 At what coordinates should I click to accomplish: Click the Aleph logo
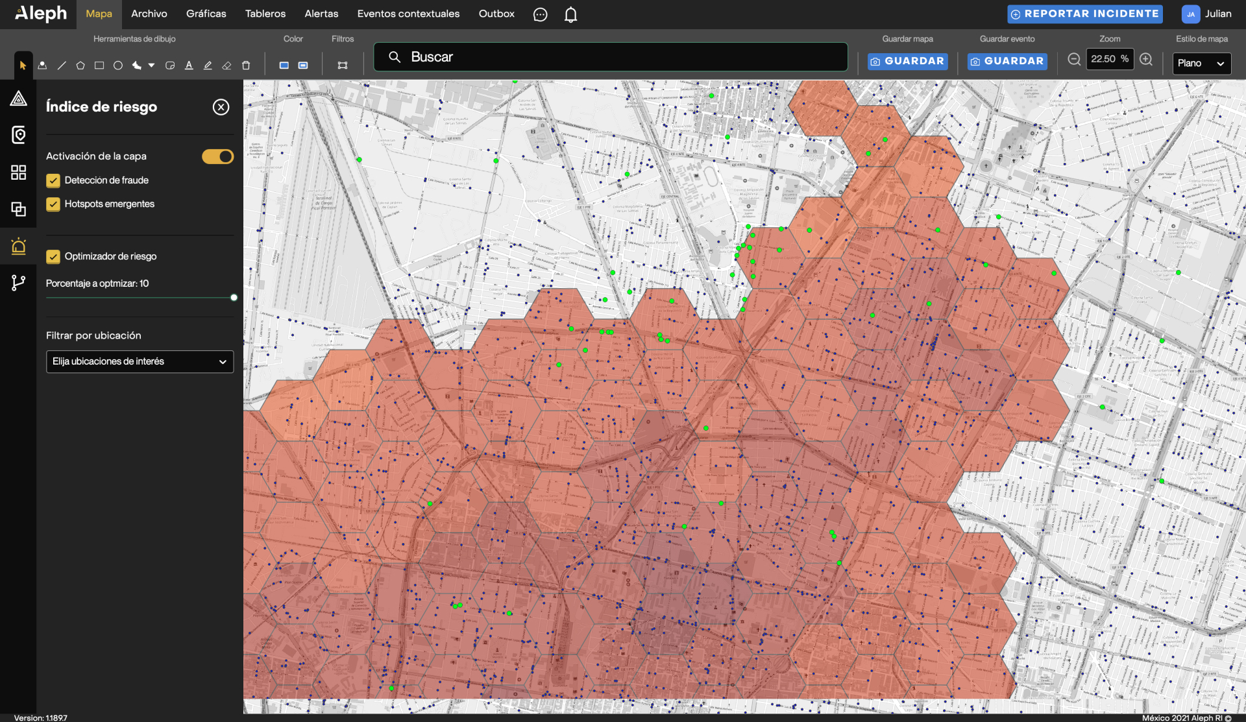coord(40,14)
